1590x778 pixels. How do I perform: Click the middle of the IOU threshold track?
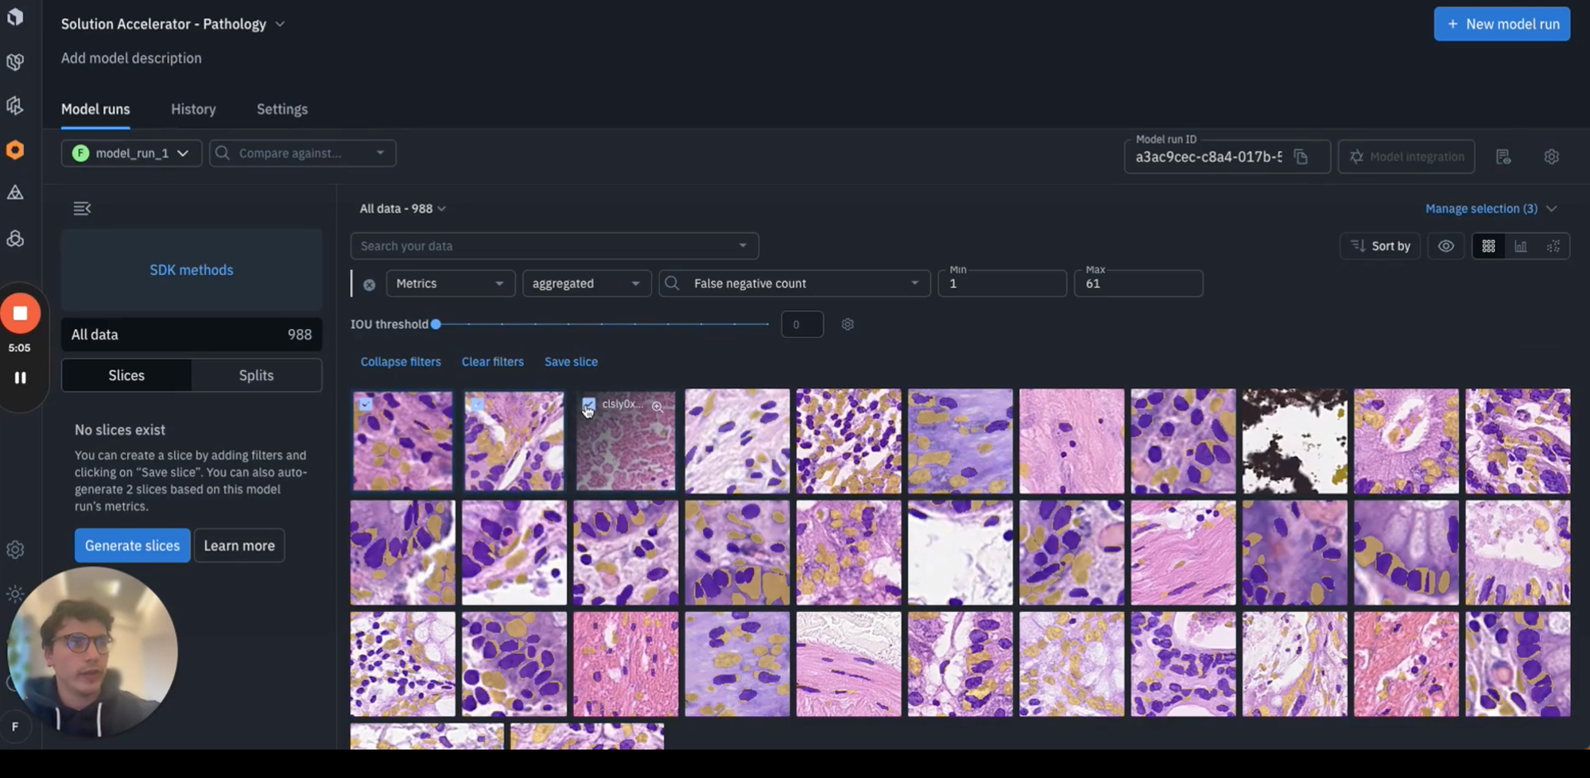coord(602,324)
